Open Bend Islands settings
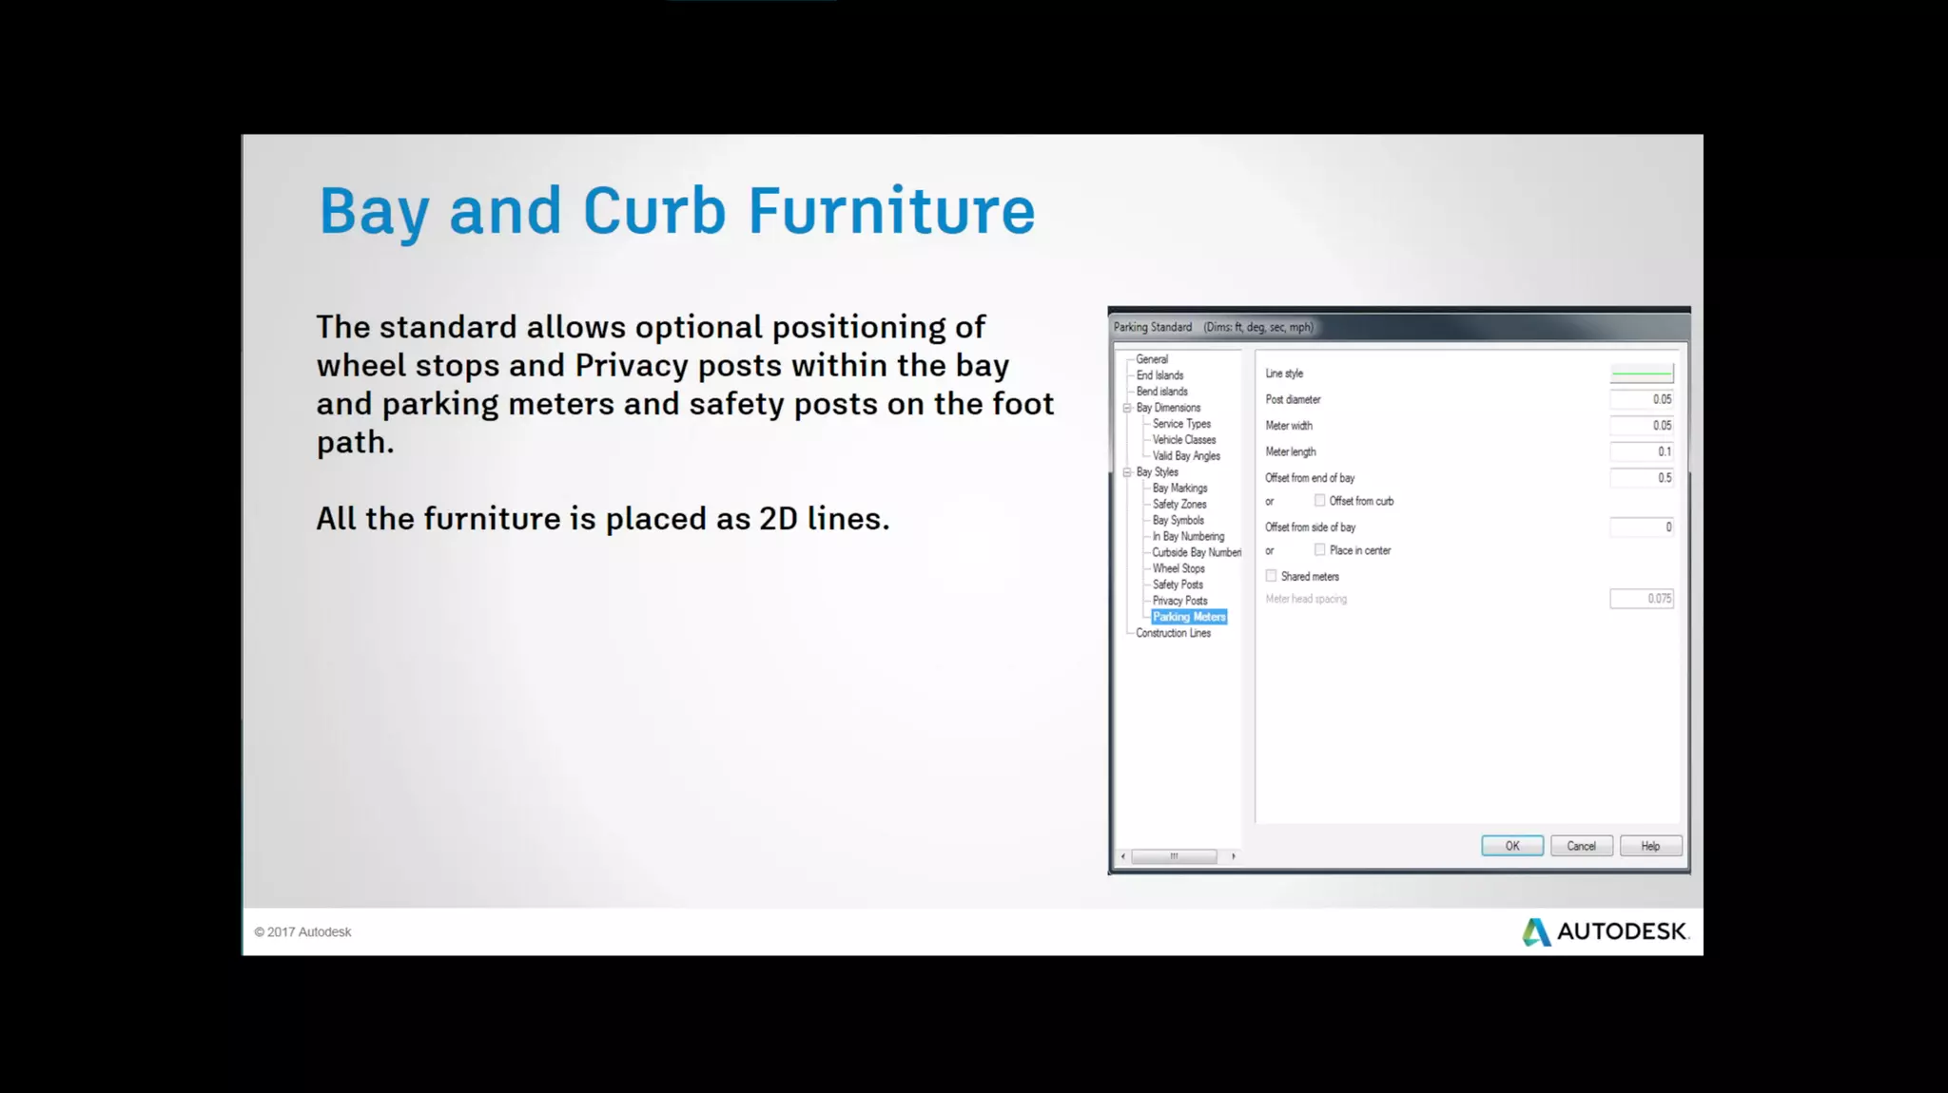Viewport: 1948px width, 1093px height. tap(1161, 392)
